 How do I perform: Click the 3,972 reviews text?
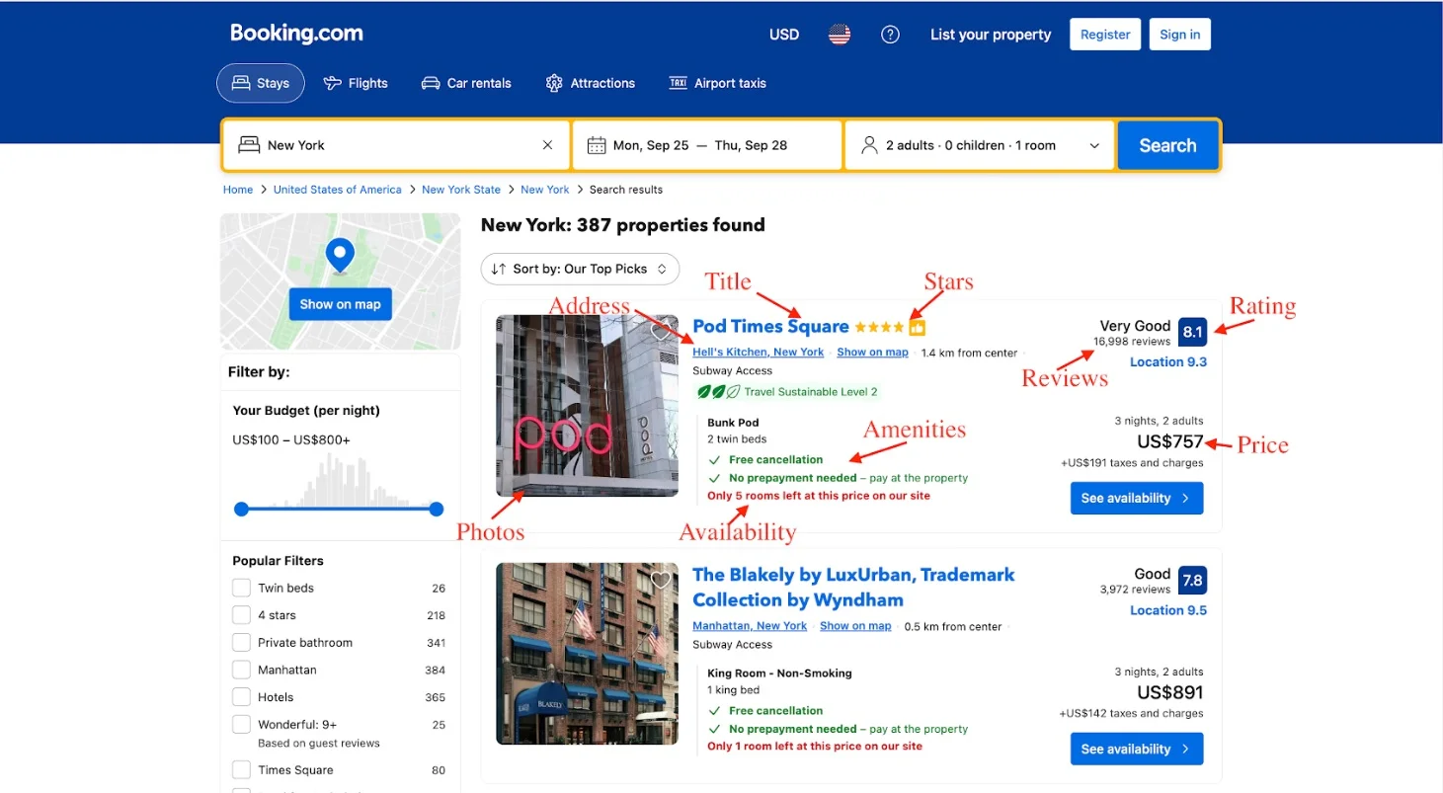(1135, 590)
